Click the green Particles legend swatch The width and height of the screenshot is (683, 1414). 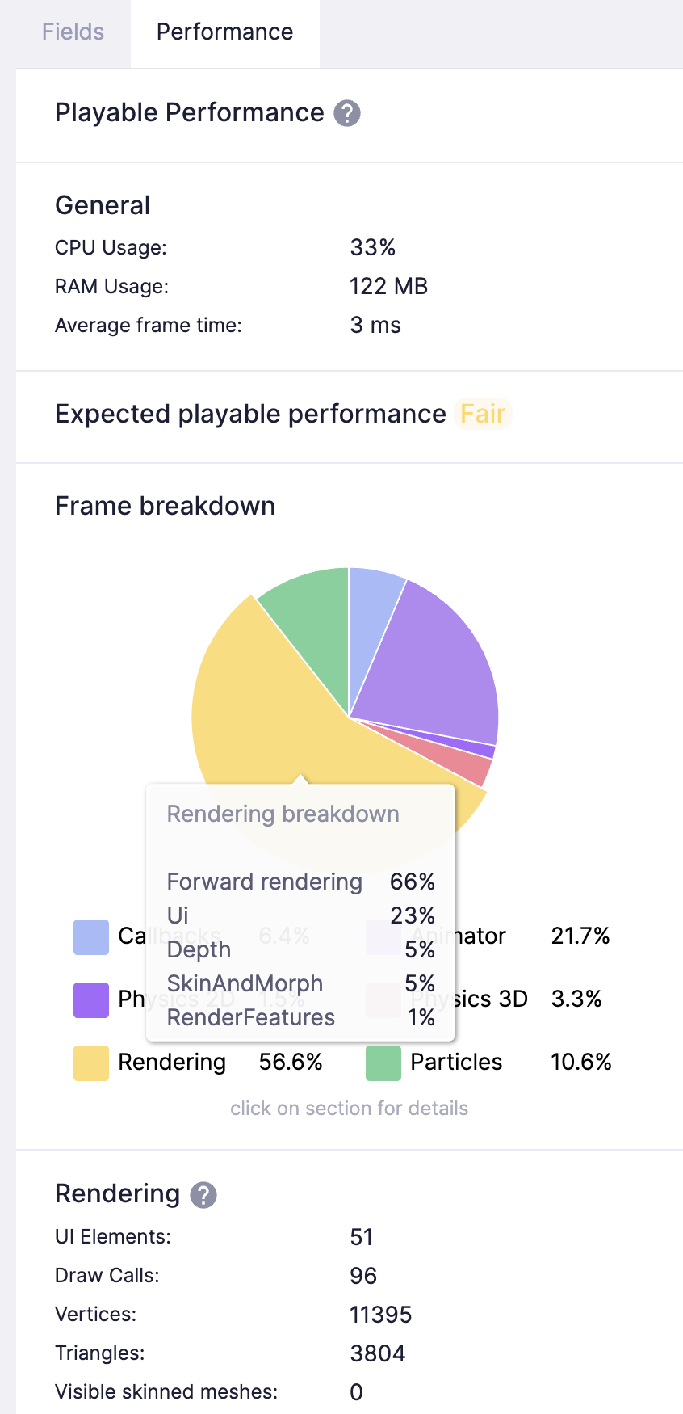[383, 1063]
